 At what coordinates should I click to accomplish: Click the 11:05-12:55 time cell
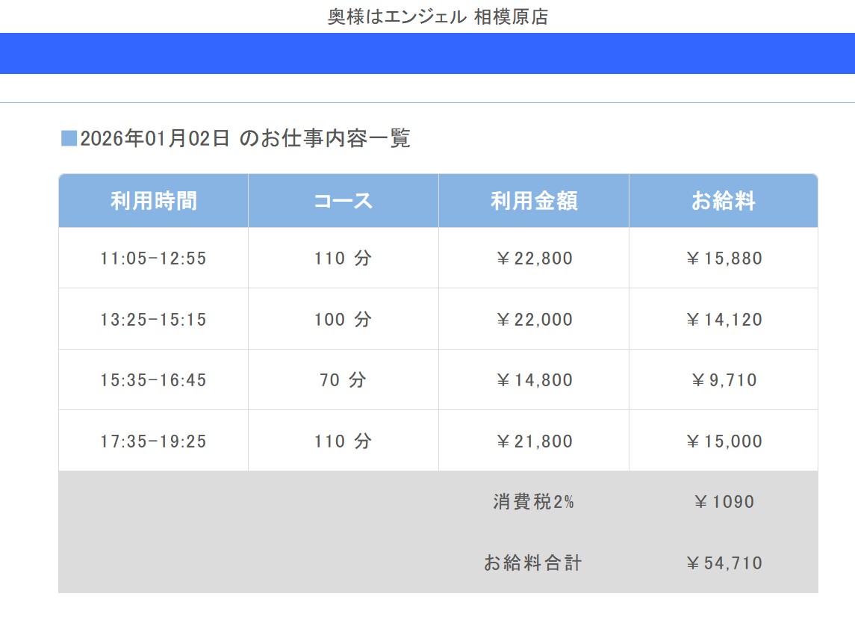(x=153, y=258)
